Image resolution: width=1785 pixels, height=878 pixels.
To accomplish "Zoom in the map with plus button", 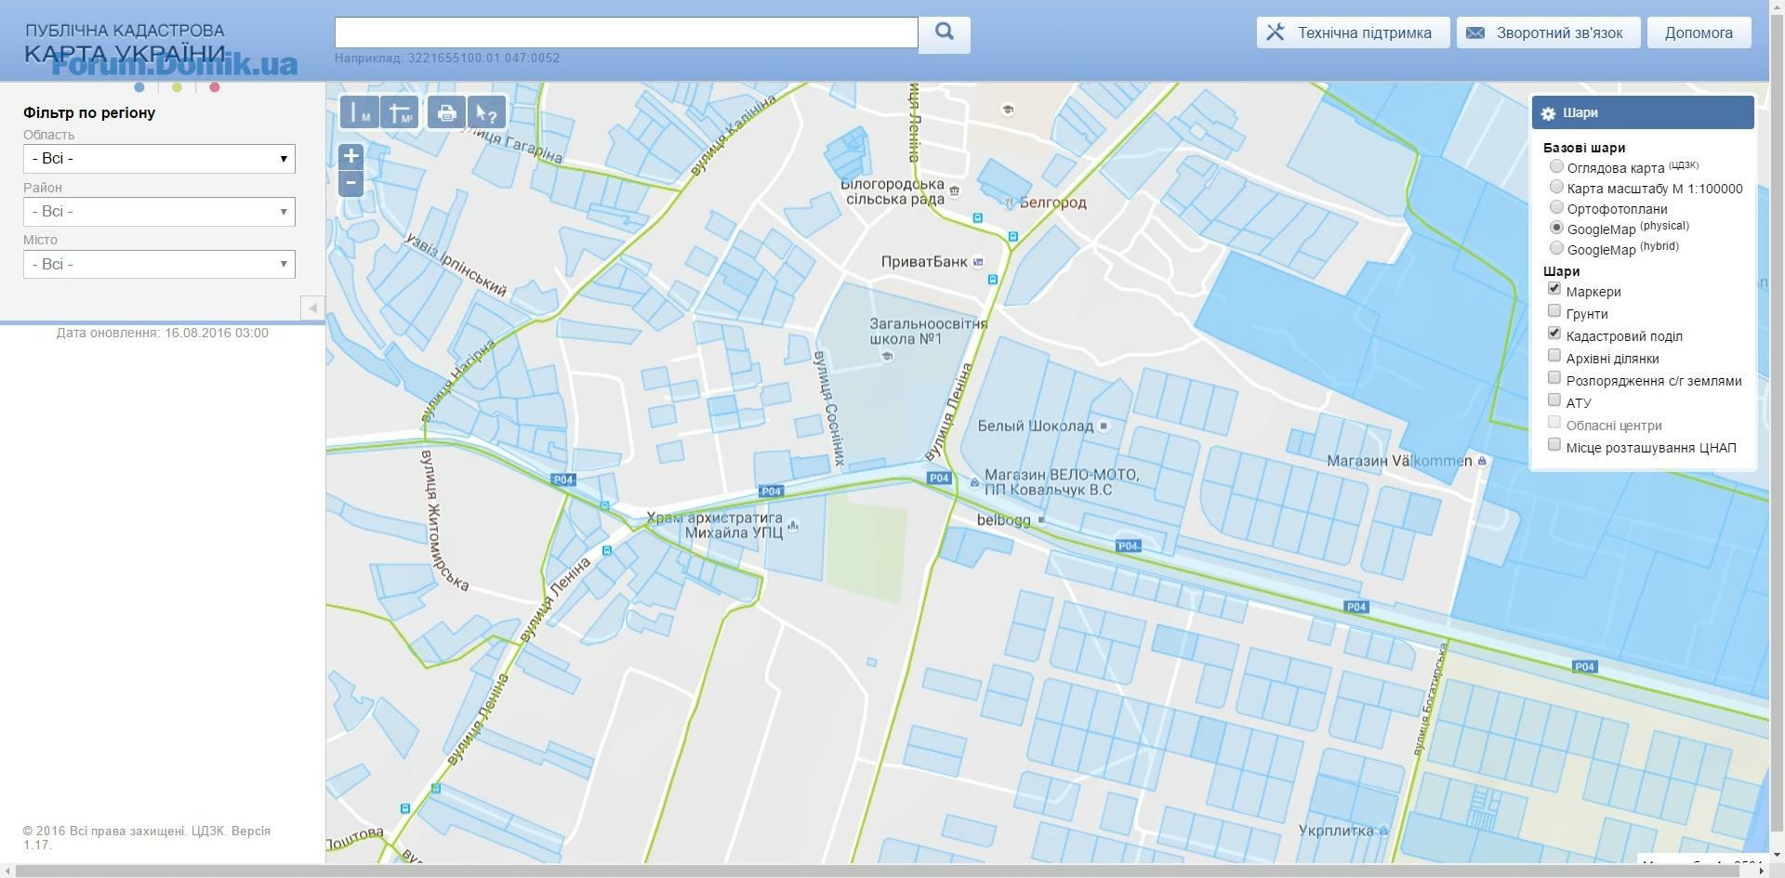I will [350, 156].
